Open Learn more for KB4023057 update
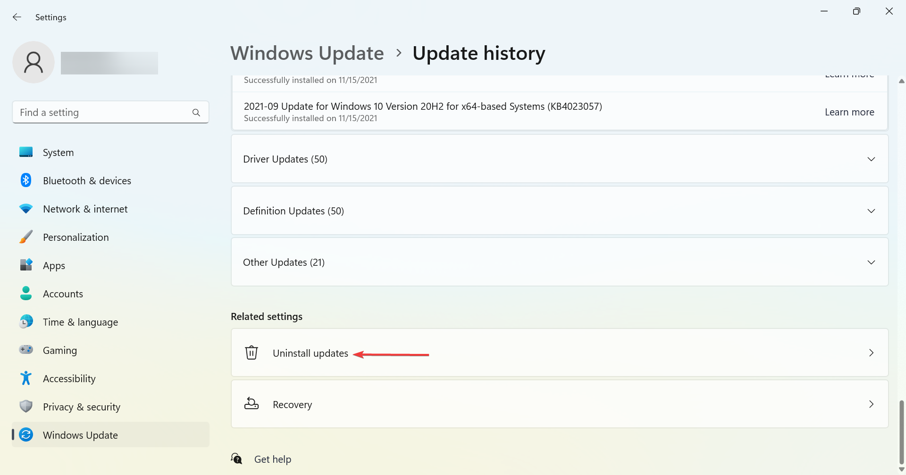 pos(849,112)
